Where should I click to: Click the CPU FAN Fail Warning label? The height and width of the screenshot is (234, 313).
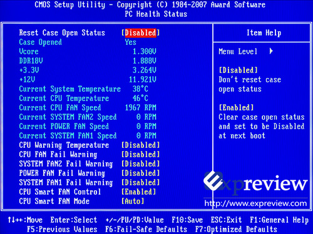click(58, 155)
